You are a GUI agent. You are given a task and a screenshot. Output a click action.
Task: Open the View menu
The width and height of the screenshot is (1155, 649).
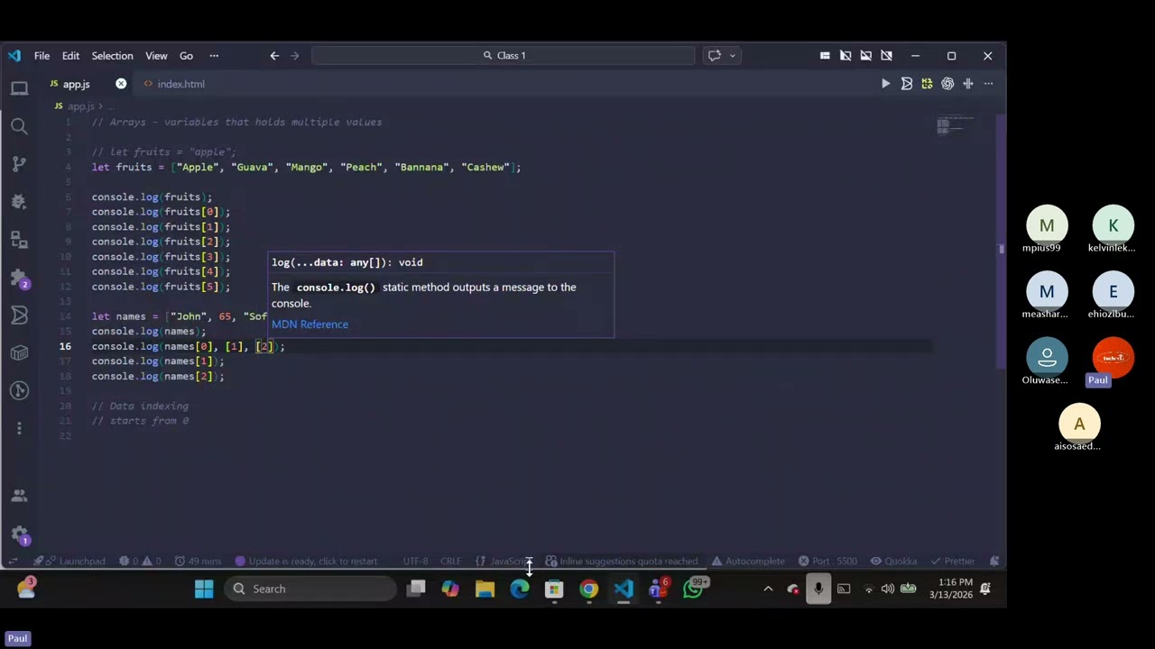(156, 56)
